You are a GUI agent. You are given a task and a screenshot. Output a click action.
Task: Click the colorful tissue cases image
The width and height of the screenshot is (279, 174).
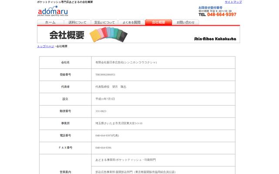109,35
